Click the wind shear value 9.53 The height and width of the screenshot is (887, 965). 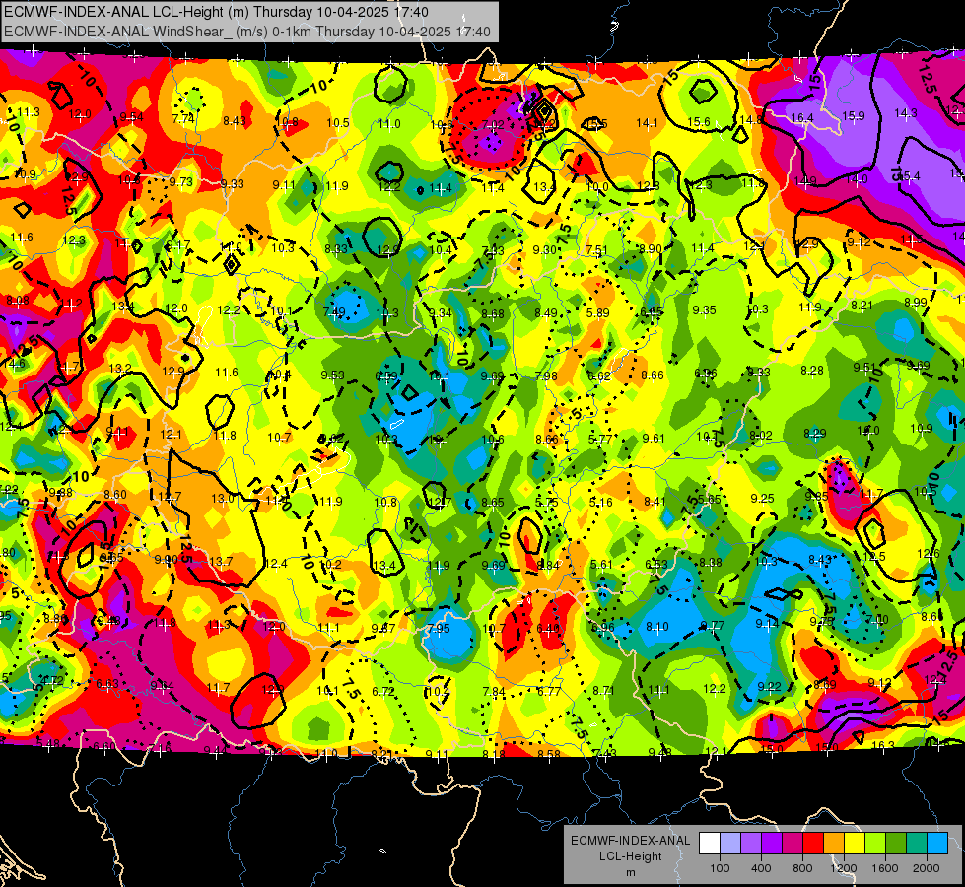tap(332, 375)
